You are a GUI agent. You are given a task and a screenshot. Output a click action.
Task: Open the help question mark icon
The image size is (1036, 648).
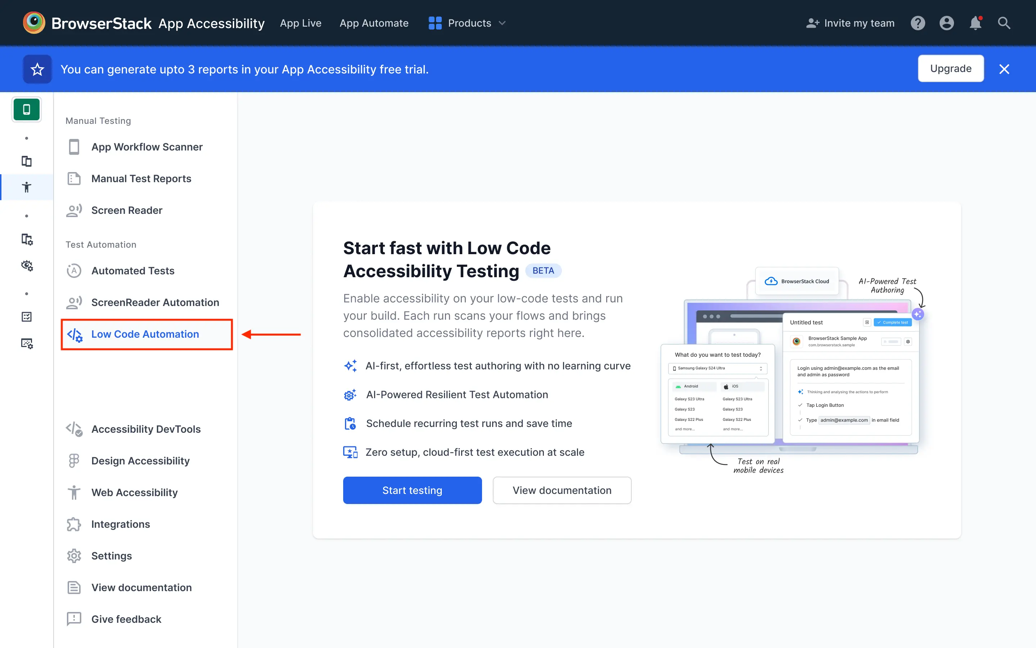tap(918, 23)
